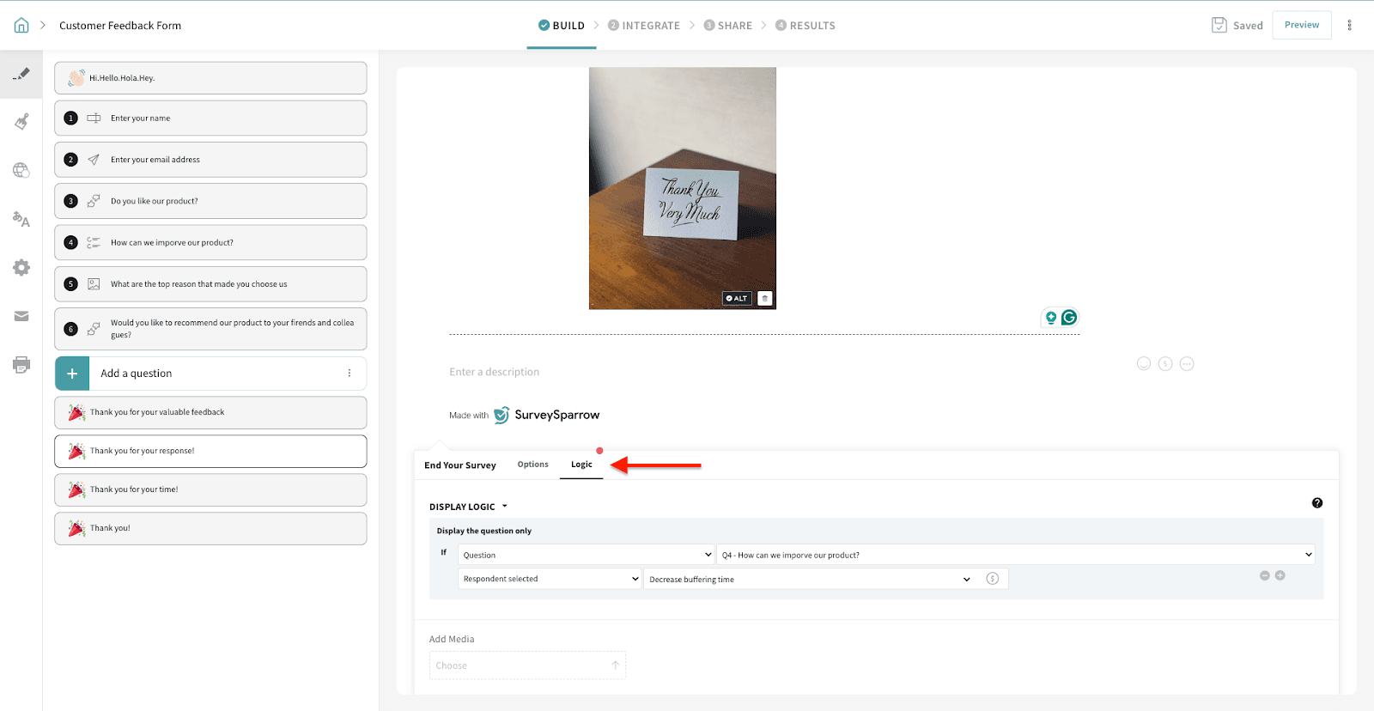
Task: Expand the Display Logic dropdown arrow
Action: [504, 507]
